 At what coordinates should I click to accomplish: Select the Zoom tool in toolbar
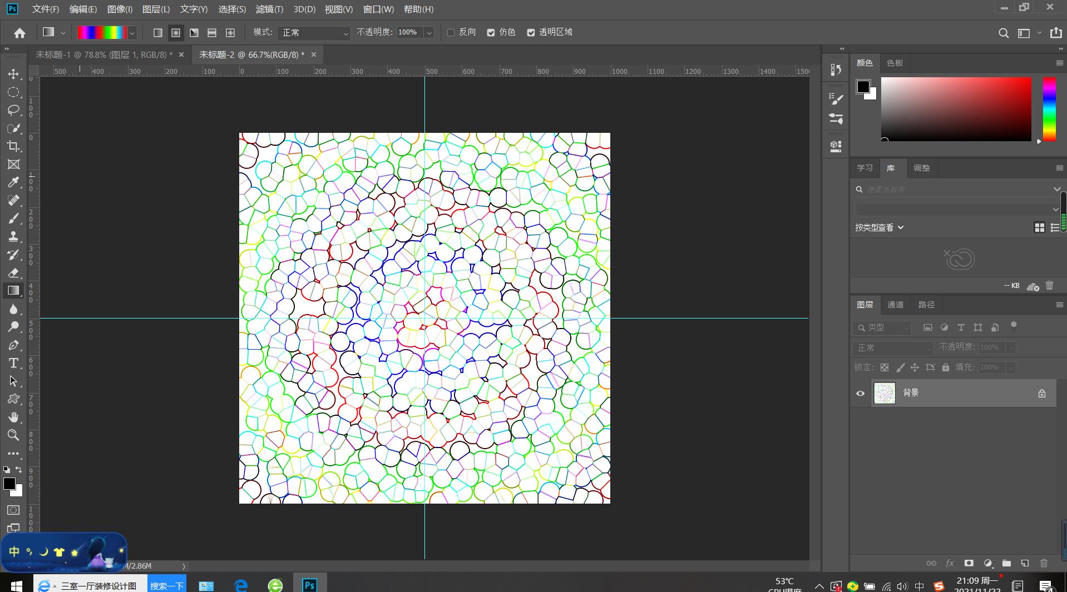click(13, 435)
